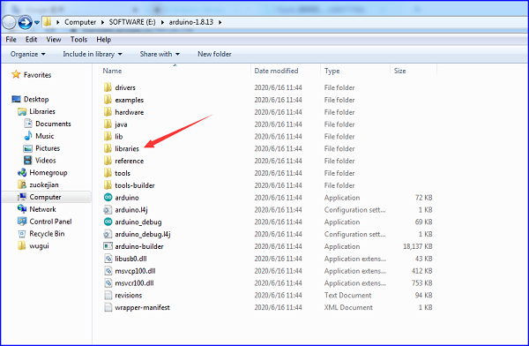529x346 pixels.
Task: Open the examples folder icon
Action: click(x=108, y=100)
